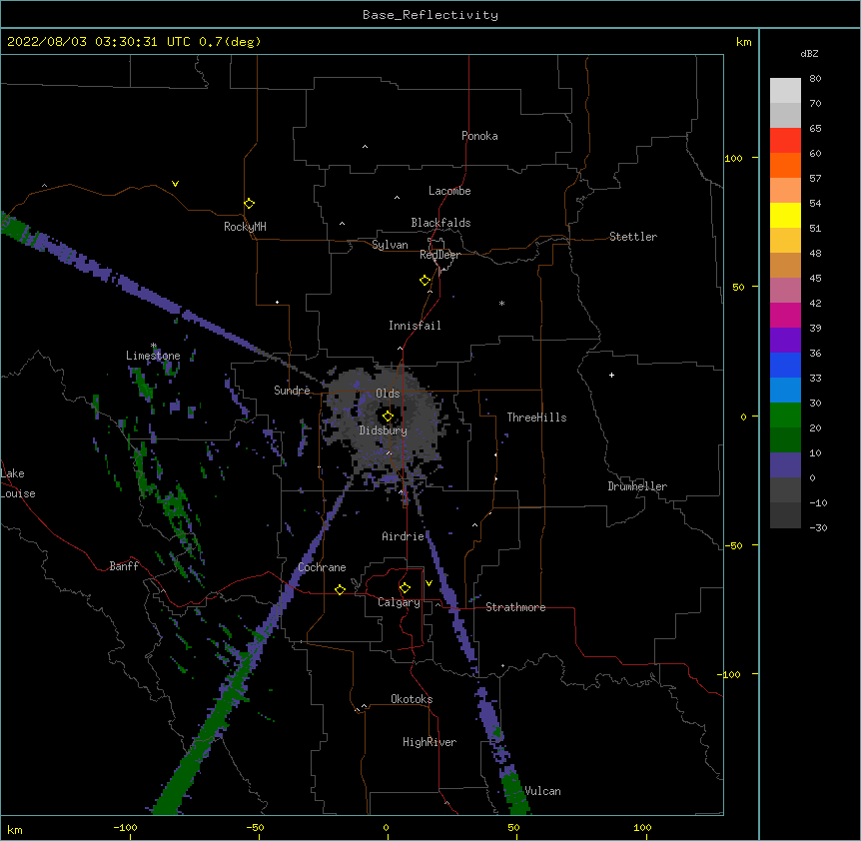Click the Olds city label
The height and width of the screenshot is (841, 861).
(x=388, y=394)
